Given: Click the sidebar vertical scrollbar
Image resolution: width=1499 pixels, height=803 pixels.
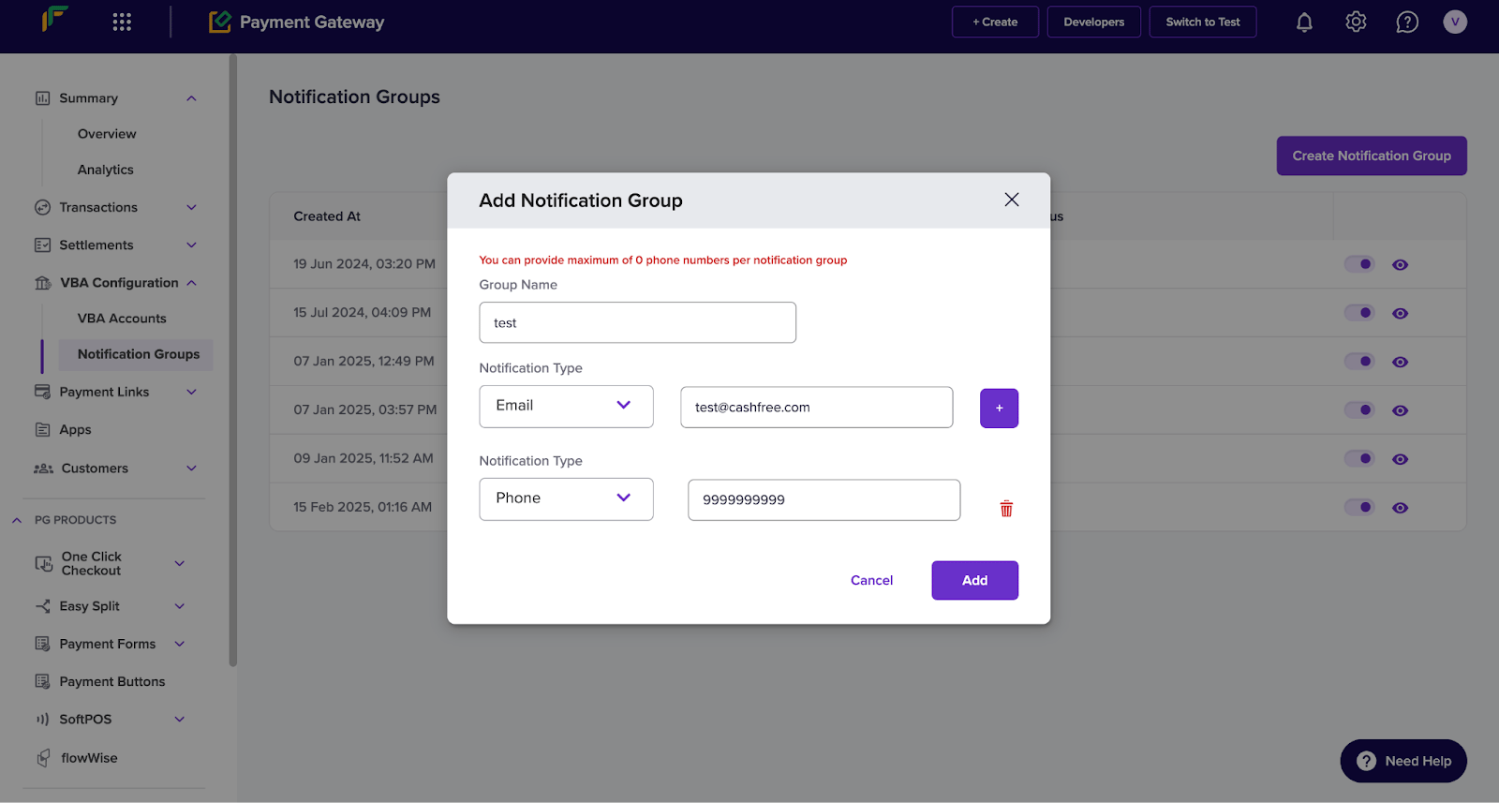Looking at the screenshot, I should tap(233, 361).
